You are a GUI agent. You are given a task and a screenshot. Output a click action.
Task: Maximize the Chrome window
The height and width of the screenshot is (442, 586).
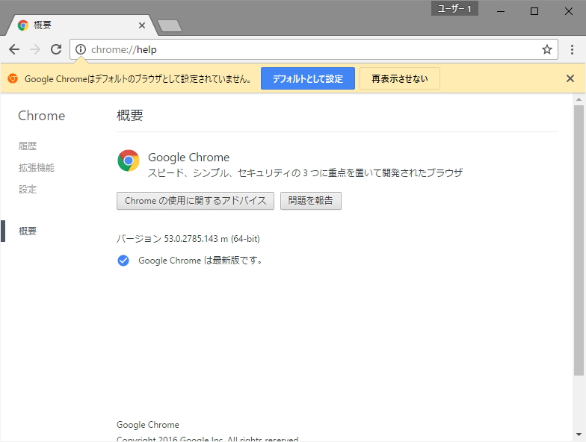[x=534, y=11]
